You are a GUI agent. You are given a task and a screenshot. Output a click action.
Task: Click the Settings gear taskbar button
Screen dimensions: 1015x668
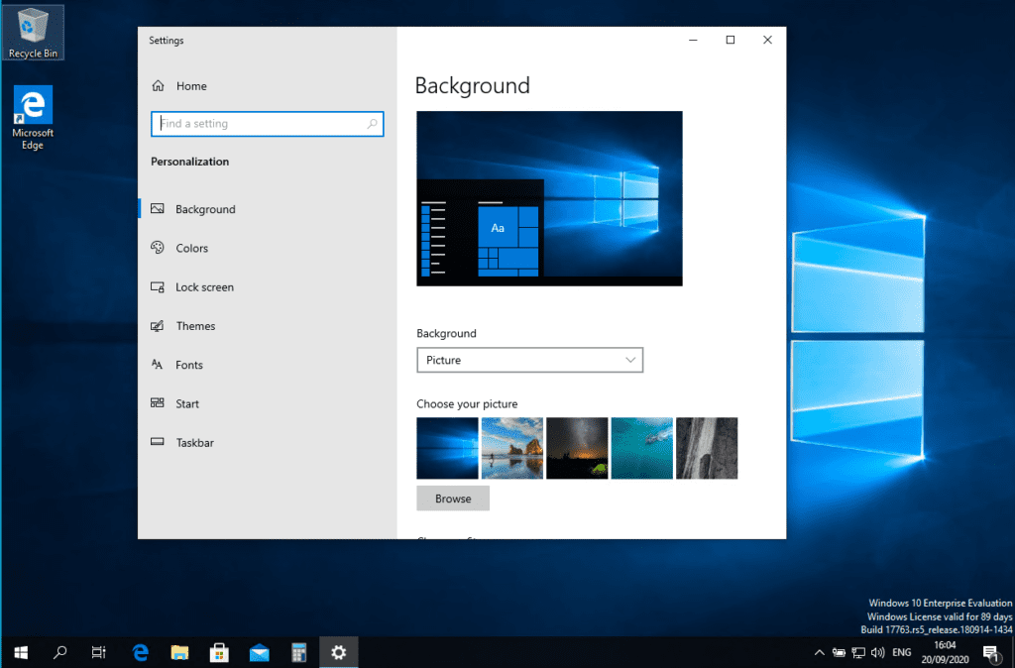pyautogui.click(x=339, y=652)
